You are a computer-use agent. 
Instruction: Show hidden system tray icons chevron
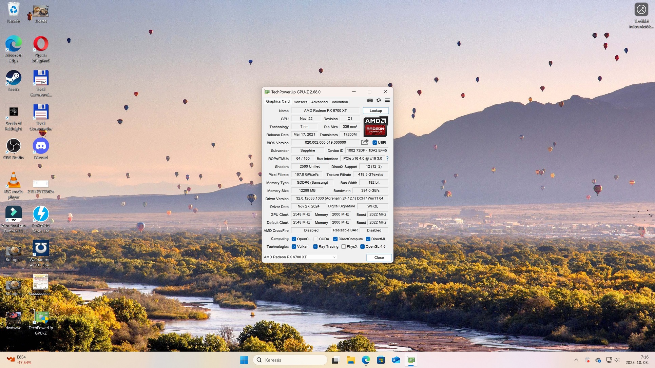coord(576,360)
